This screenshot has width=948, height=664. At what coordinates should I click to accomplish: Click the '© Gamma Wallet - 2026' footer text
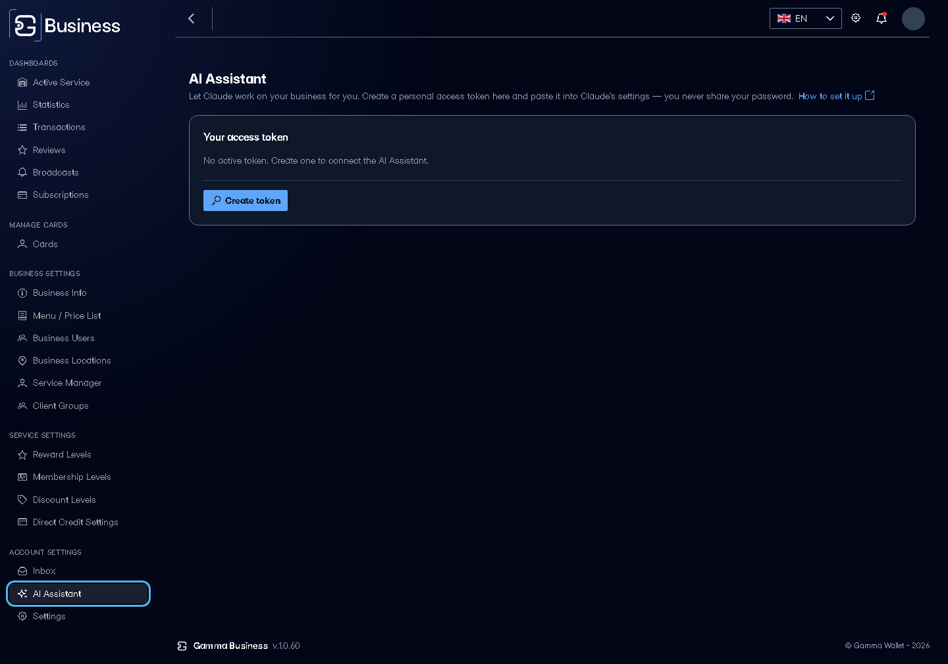click(887, 646)
